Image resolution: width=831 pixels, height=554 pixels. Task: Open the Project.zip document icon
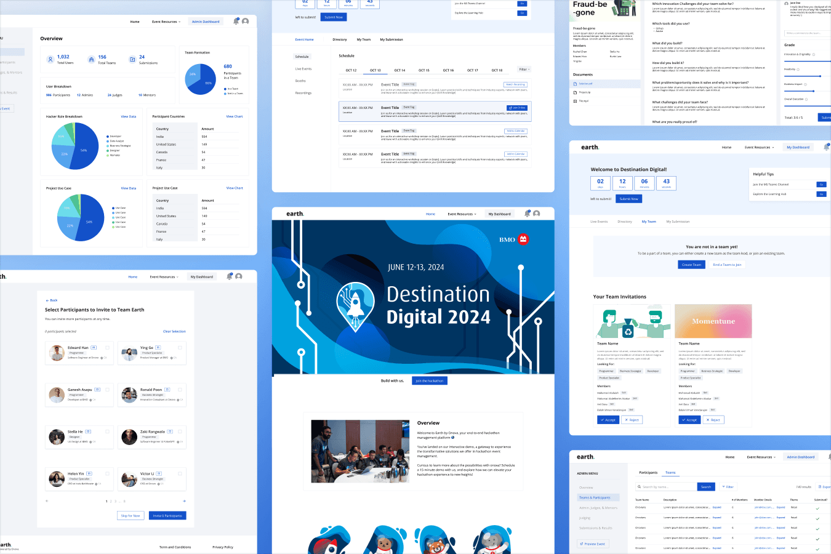[x=576, y=92]
